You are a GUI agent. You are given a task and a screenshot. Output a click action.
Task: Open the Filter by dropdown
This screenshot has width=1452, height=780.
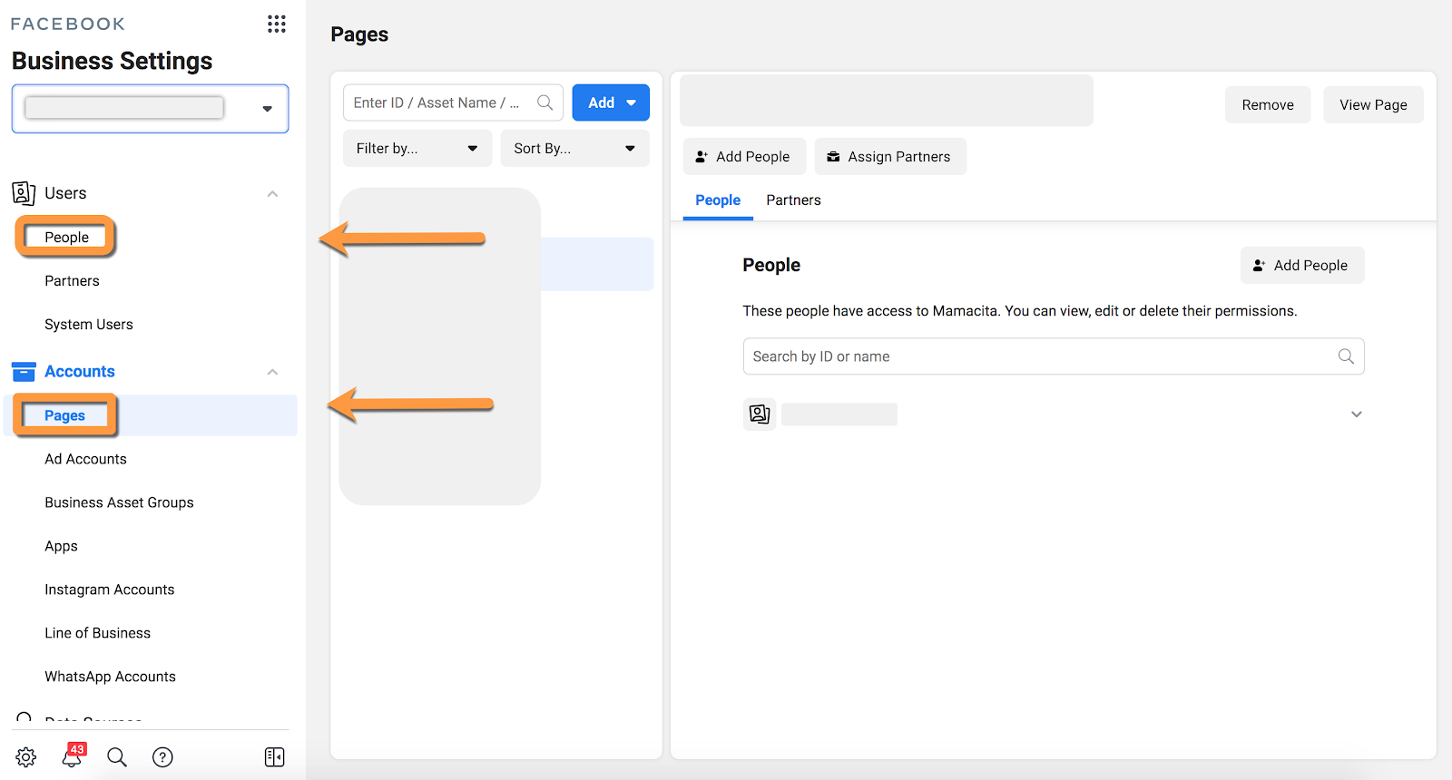point(417,149)
